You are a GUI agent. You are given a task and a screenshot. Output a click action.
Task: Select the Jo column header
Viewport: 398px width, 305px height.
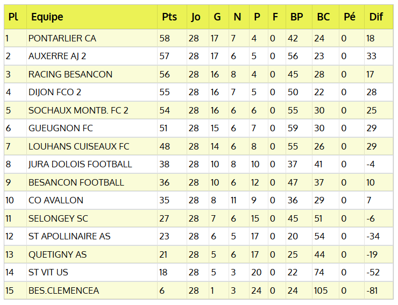196,17
